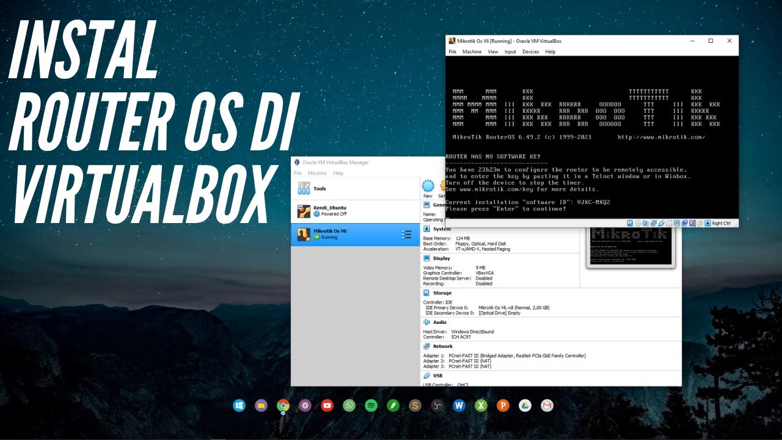
Task: Click the Right Ctrl host key label
Action: [722, 223]
